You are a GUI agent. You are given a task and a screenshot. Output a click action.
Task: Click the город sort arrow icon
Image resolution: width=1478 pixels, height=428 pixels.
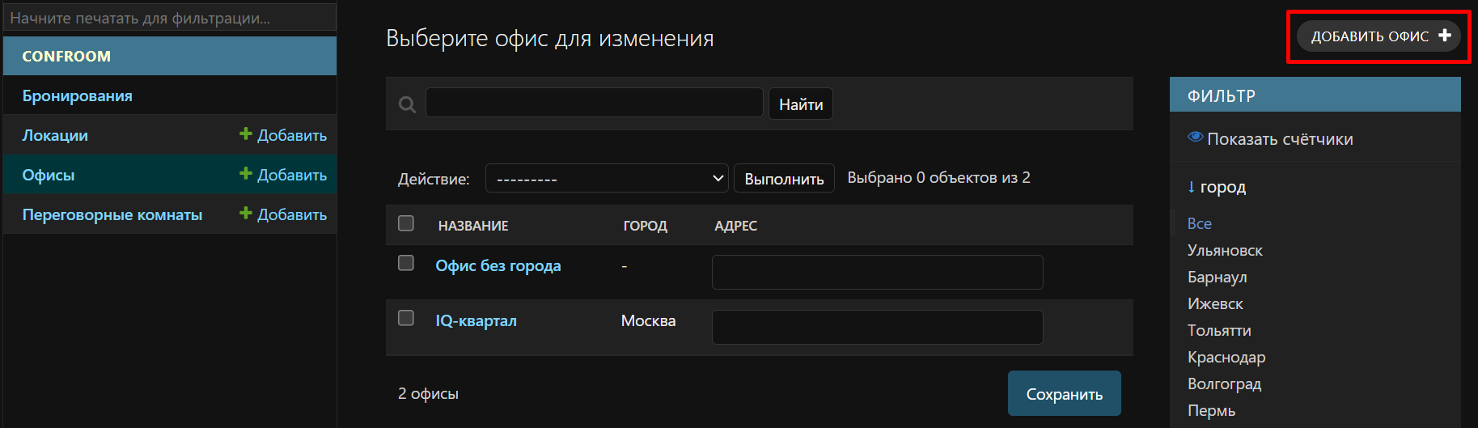point(1191,187)
